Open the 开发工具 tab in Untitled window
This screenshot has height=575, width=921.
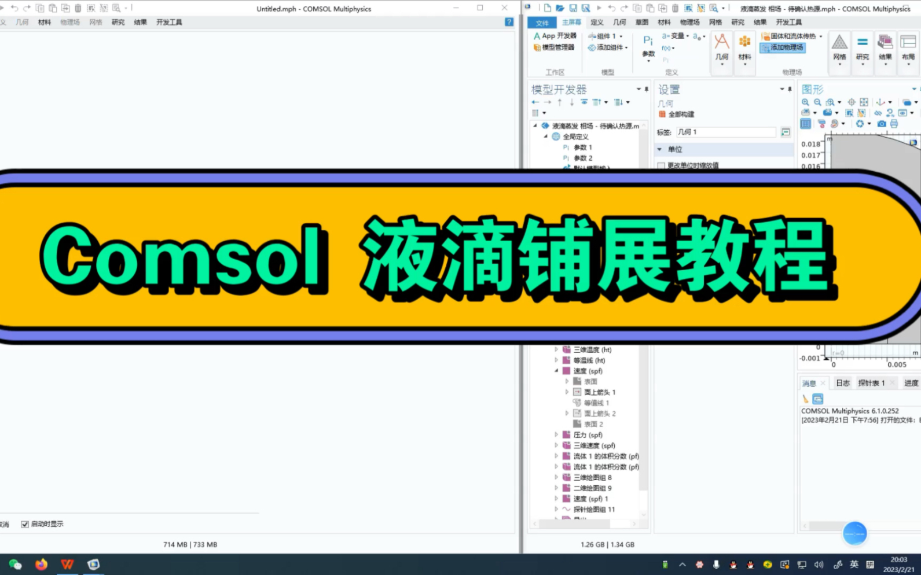(169, 22)
